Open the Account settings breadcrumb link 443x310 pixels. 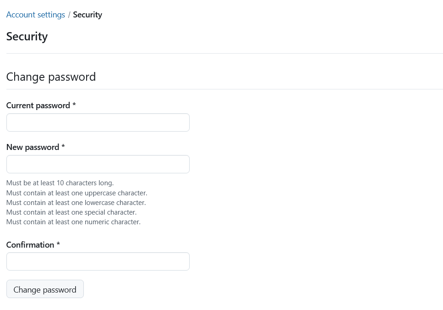click(36, 15)
